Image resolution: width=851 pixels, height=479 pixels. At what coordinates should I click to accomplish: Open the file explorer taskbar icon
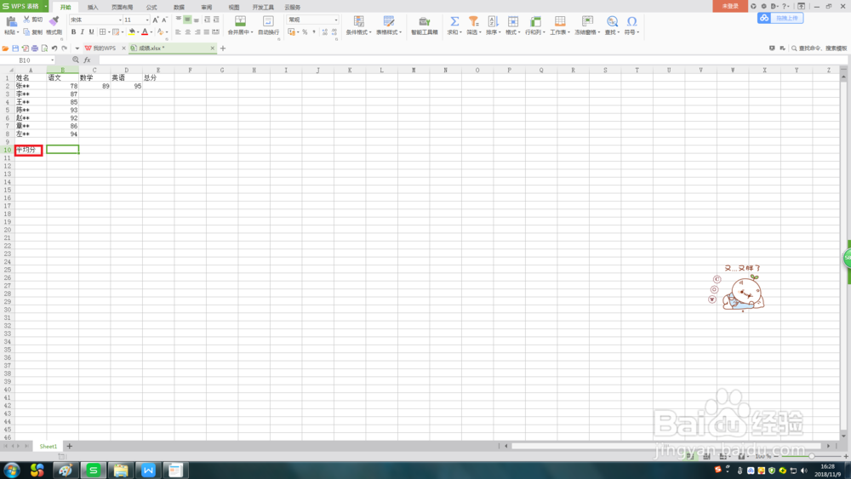(121, 470)
